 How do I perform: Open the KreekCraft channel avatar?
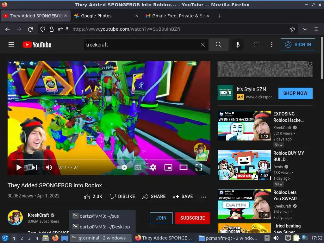15,218
